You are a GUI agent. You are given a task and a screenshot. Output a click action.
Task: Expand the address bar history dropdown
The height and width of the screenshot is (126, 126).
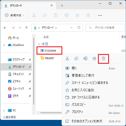click(x=71, y=28)
